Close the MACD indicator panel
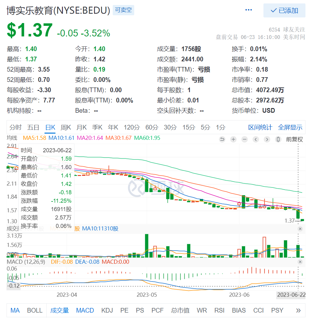 click(x=300, y=262)
